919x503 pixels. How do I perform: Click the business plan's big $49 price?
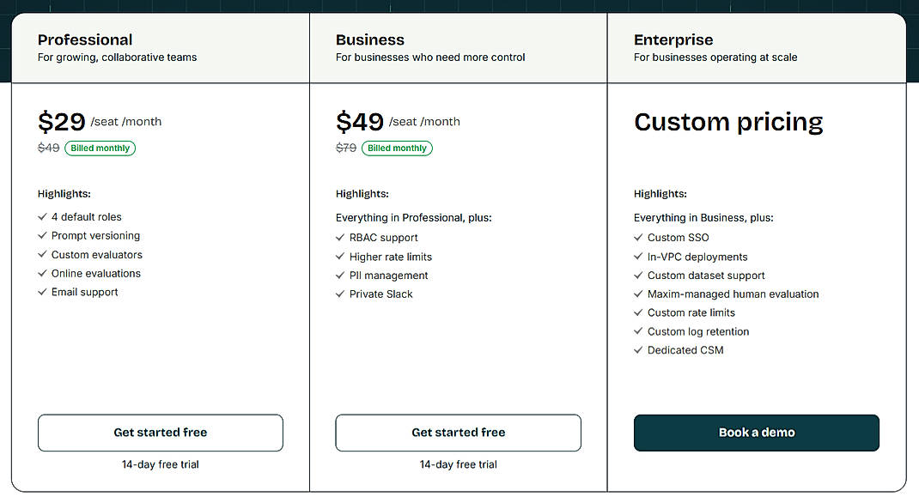click(x=360, y=122)
